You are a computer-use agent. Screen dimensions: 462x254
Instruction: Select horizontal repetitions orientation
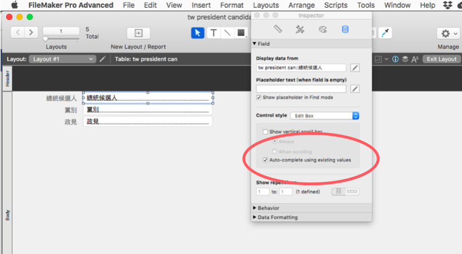(x=352, y=191)
